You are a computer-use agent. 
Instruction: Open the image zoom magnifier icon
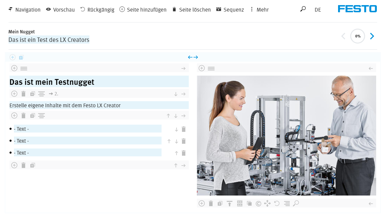[x=296, y=203]
